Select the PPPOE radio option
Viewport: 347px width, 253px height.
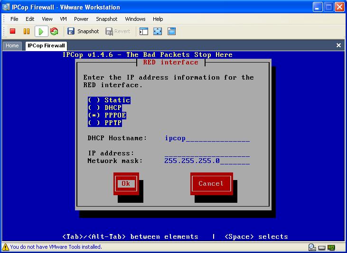107,115
